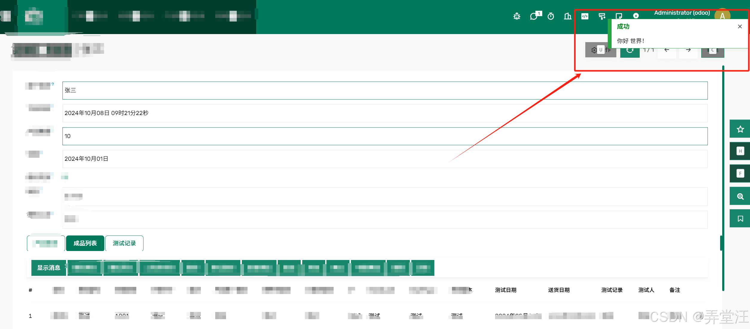Image resolution: width=750 pixels, height=329 pixels.
Task: Click the name field containing 张三
Action: (385, 91)
